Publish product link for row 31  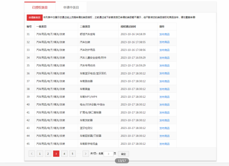pyautogui.click(x=164, y=34)
